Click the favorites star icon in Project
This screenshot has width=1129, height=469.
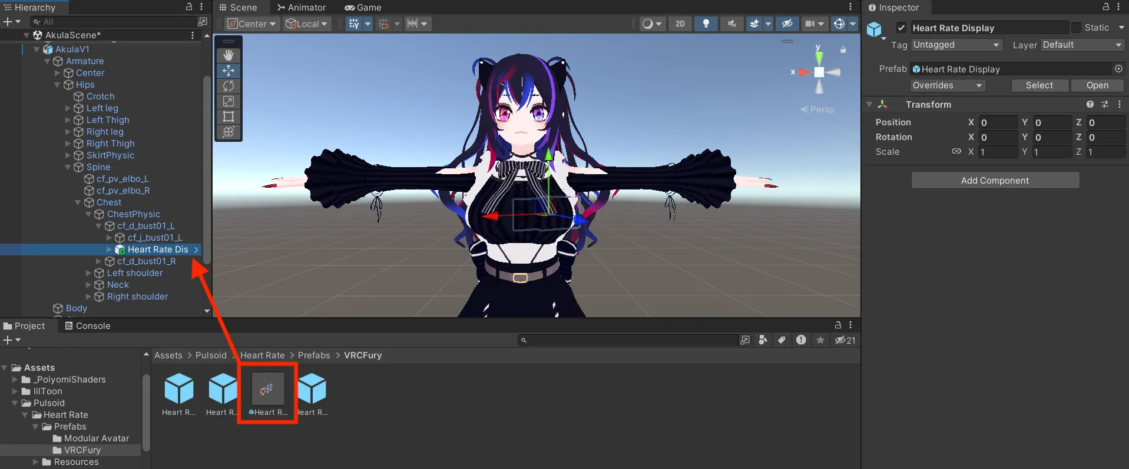pyautogui.click(x=820, y=340)
